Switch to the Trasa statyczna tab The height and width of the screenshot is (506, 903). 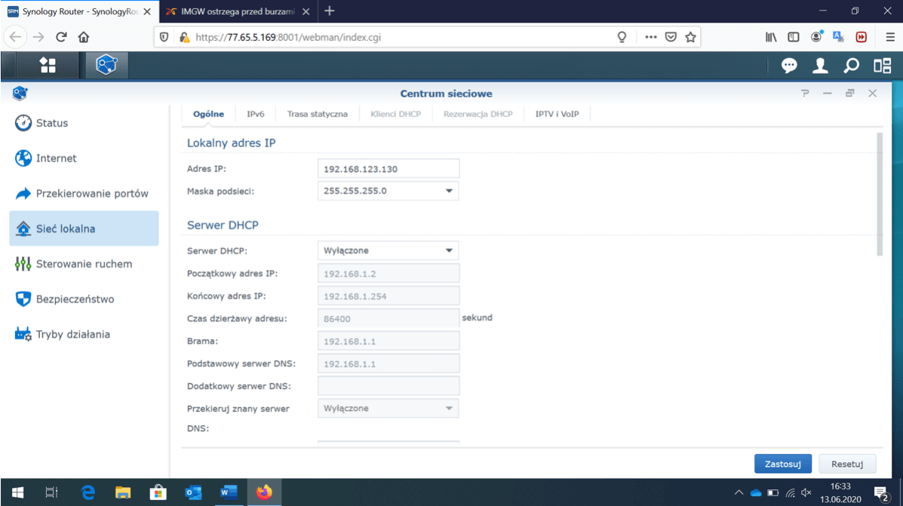317,114
